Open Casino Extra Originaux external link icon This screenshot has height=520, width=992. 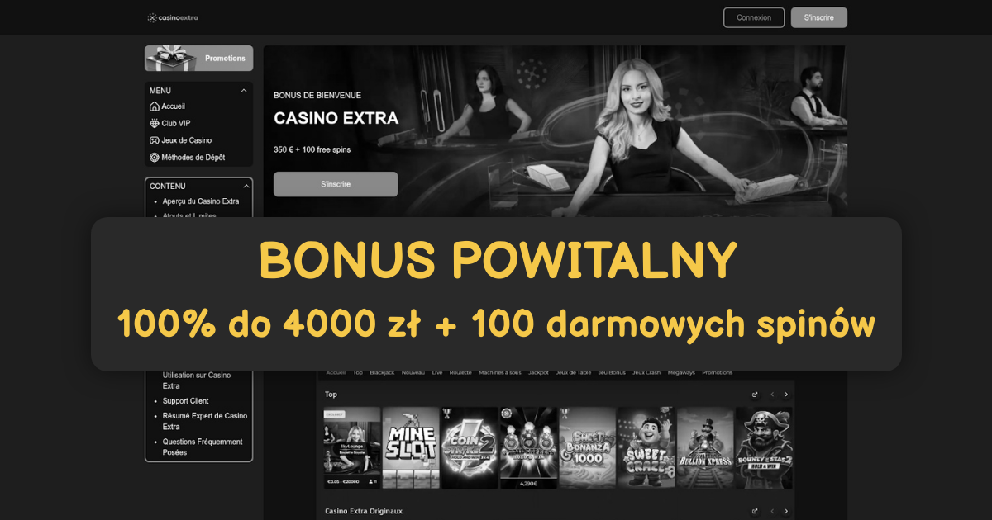tap(755, 512)
